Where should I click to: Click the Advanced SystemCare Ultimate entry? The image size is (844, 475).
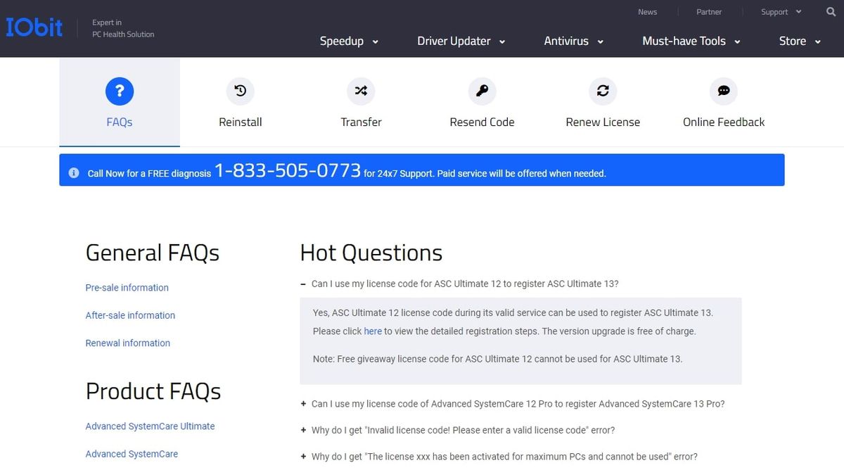coord(150,426)
